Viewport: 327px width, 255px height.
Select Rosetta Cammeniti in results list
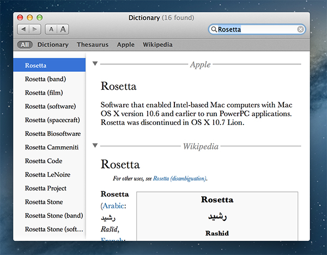point(50,147)
